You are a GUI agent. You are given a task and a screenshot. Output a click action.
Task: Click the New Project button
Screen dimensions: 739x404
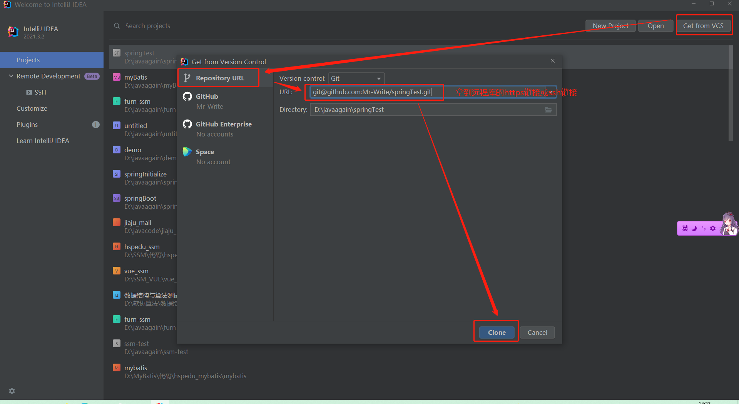(x=610, y=26)
